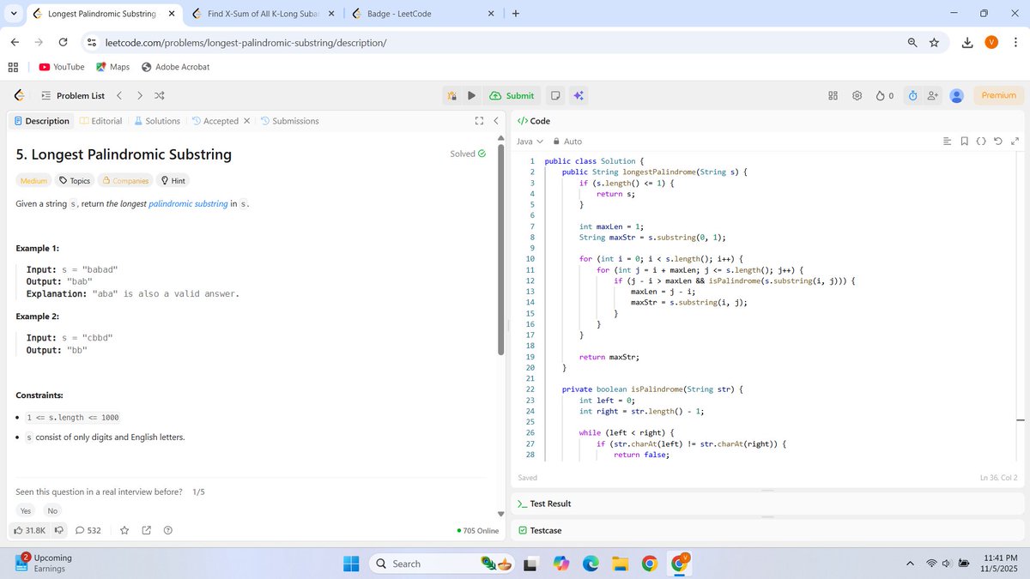Open the Test Result panel

[x=544, y=504]
